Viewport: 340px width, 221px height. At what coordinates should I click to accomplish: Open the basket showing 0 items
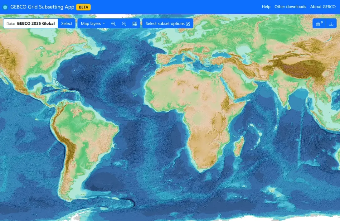[318, 24]
